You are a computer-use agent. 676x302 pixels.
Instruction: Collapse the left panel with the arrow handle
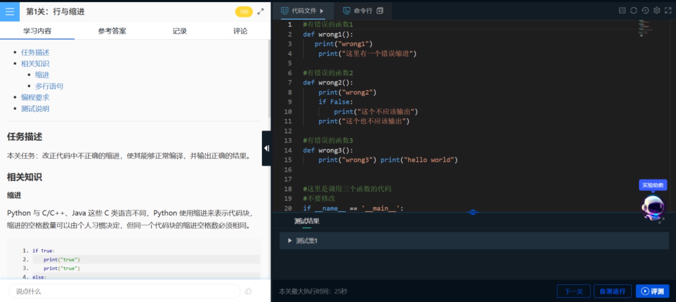point(266,148)
